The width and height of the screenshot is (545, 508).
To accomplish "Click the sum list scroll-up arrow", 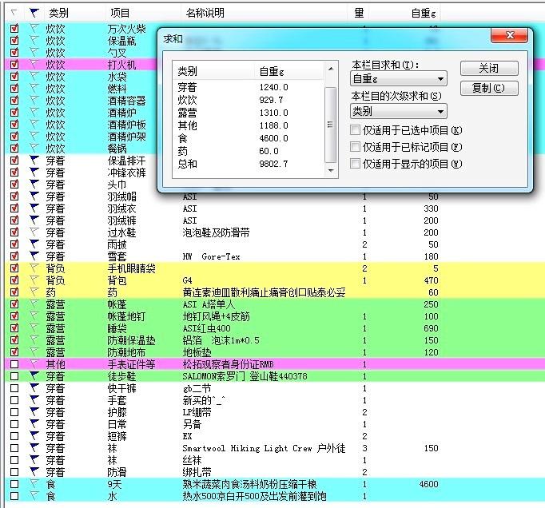I will click(331, 69).
